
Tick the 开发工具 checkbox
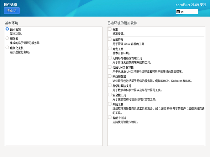click(110, 48)
